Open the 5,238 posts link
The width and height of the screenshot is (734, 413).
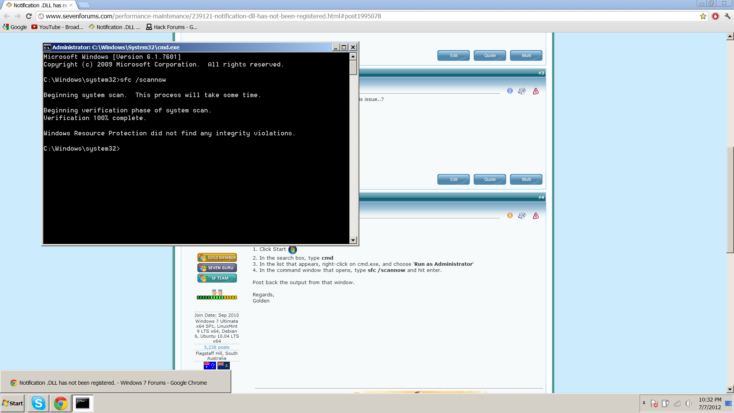pyautogui.click(x=217, y=347)
